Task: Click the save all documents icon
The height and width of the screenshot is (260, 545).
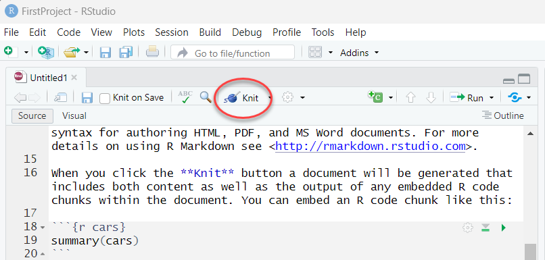Action: [x=126, y=53]
